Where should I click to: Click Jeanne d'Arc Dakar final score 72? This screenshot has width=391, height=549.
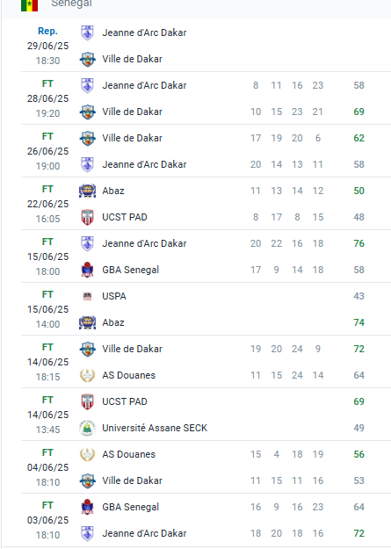(358, 533)
